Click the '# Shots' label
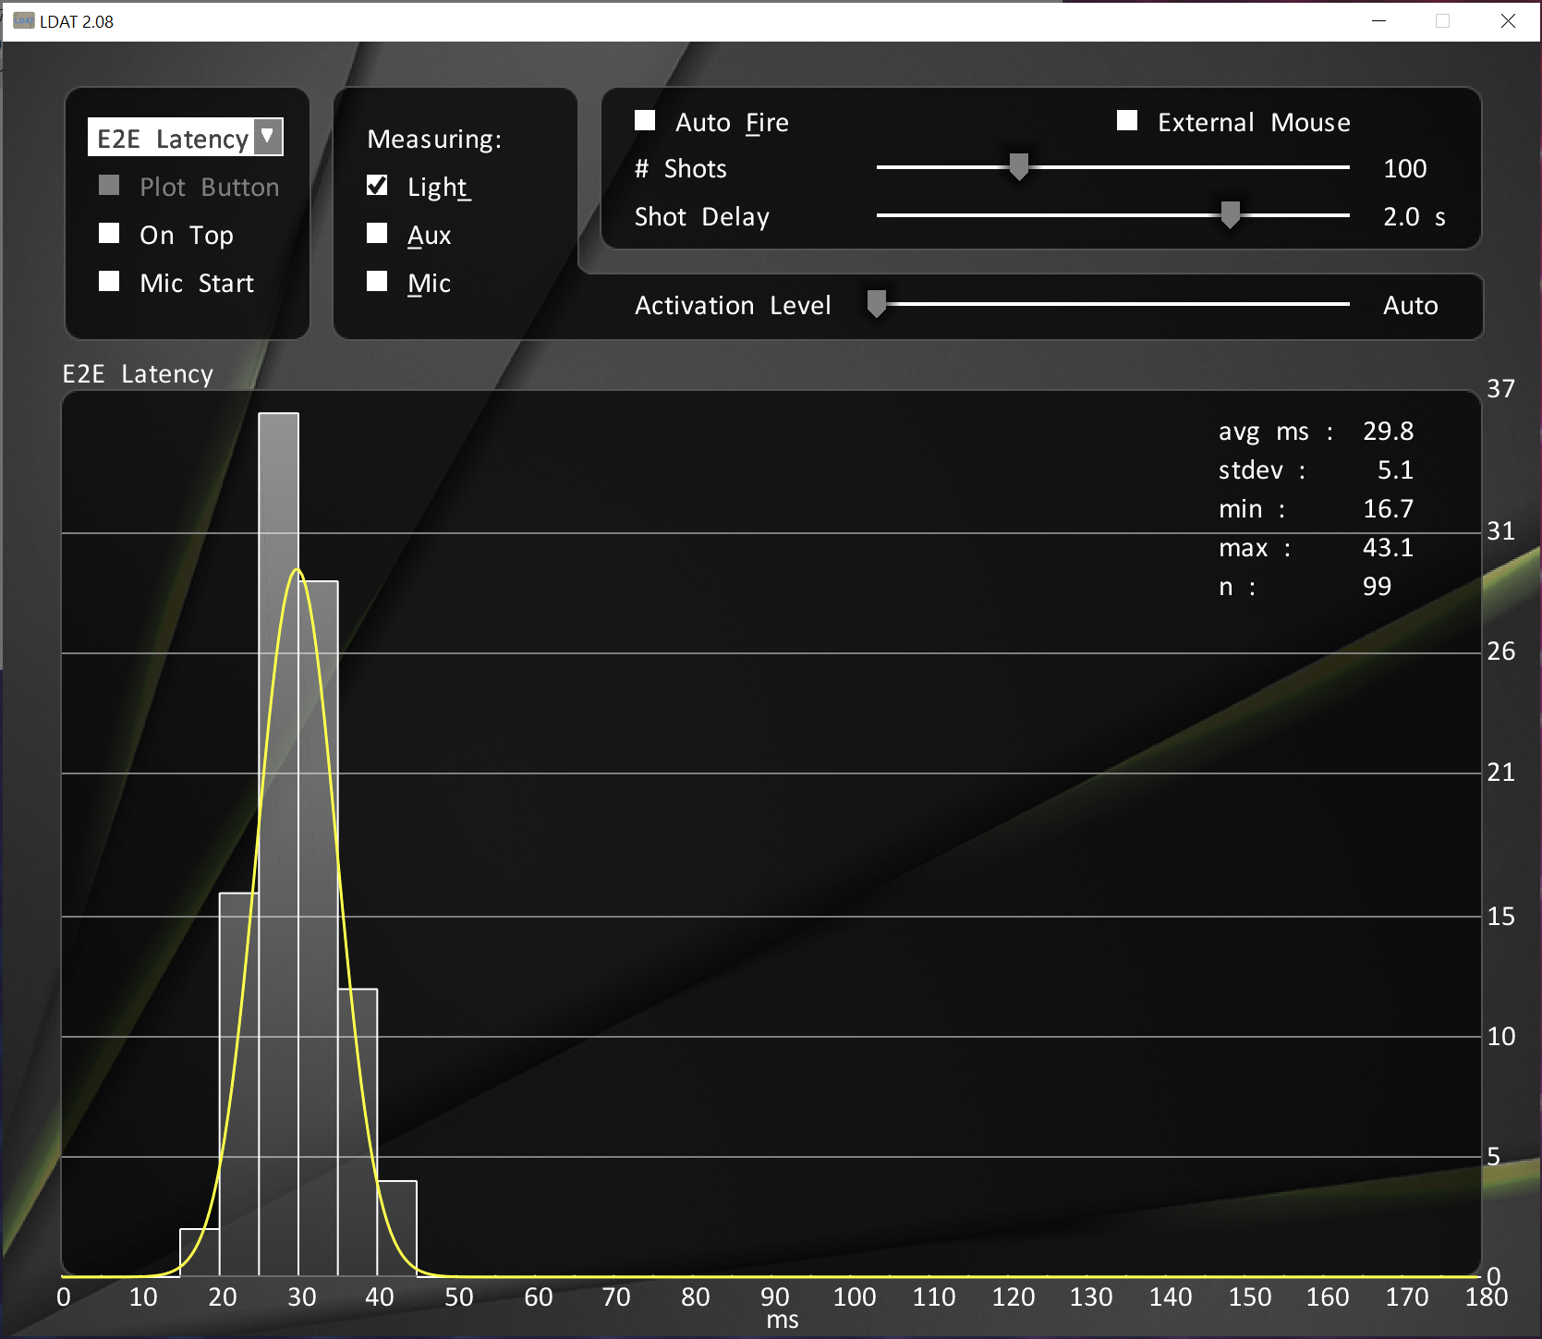Image resolution: width=1542 pixels, height=1339 pixels. click(681, 169)
